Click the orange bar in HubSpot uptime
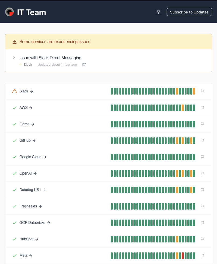 coord(177,239)
